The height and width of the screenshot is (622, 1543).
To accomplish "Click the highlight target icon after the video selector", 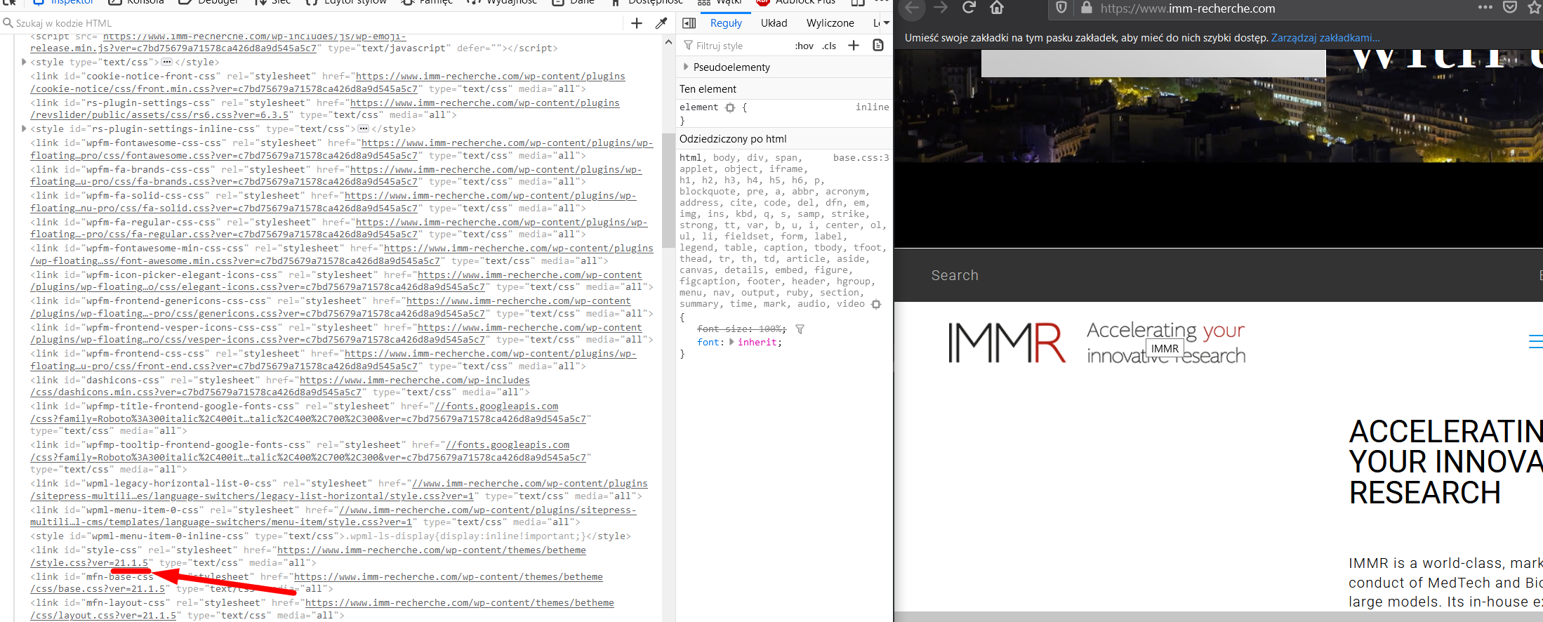I will [876, 304].
